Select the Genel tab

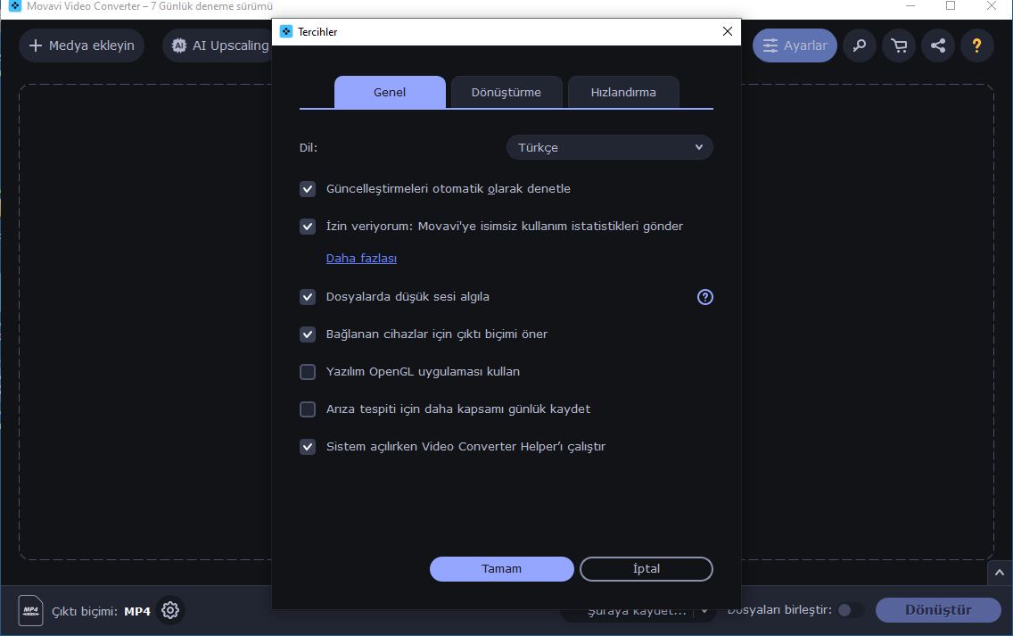[x=390, y=92]
